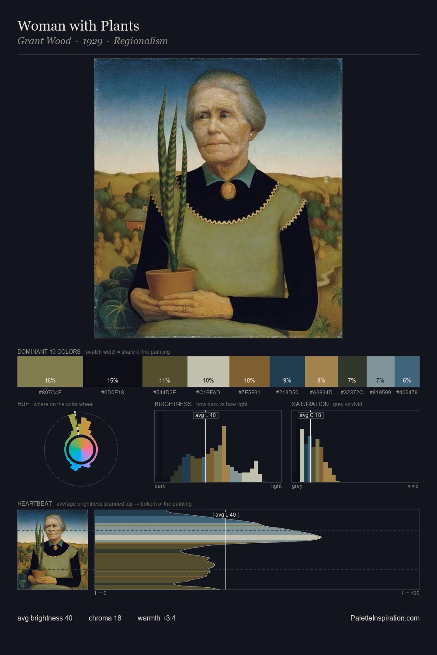Screen dimensions: 437x655
Task: Click the '#C1BFAD' hex code text
Action: coord(208,392)
